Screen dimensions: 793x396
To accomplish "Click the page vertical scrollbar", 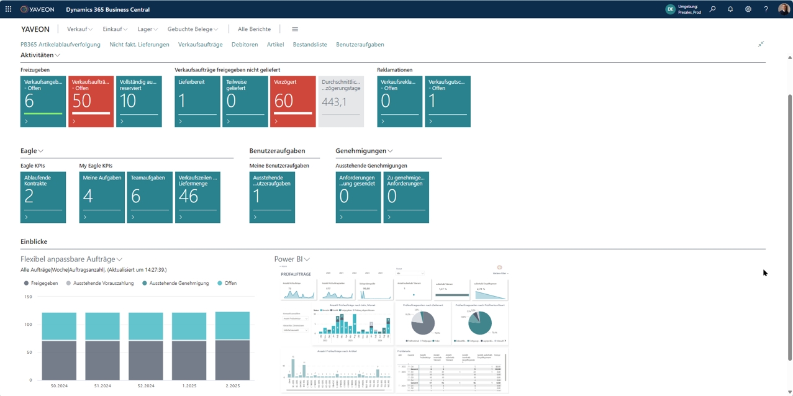I will [x=790, y=227].
